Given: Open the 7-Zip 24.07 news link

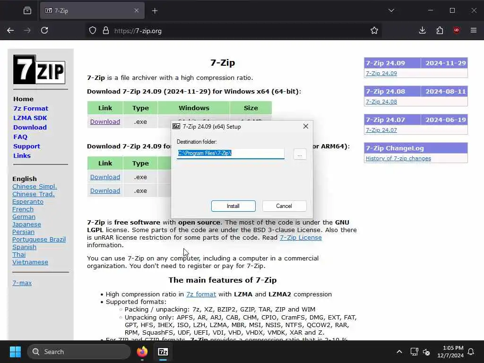Looking at the screenshot, I should point(381,130).
